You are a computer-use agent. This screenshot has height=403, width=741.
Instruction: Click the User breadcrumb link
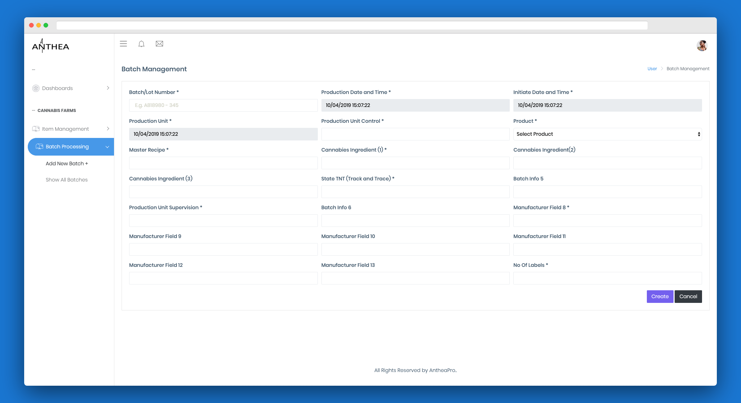652,69
